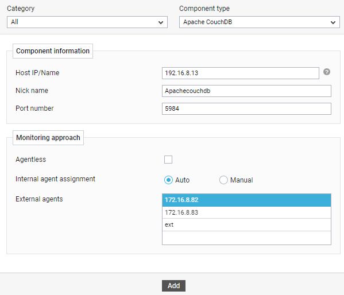Click the empty row in External agents list
Viewport: 344px width, 295px height.
click(246, 238)
